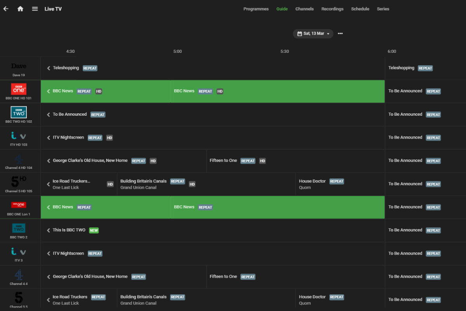Image resolution: width=466 pixels, height=311 pixels.
Task: Open George Clarke's Old House on Channel 4 HD
Action: coord(123,161)
